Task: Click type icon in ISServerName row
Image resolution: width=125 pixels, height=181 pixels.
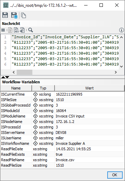Action: pos(35,133)
